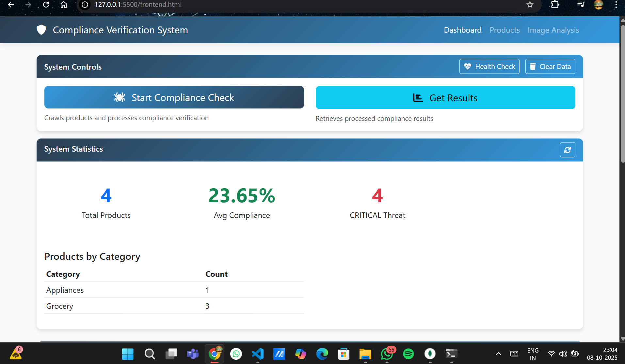Navigate to the Products page
Screen dimensions: 625x364
(x=504, y=30)
